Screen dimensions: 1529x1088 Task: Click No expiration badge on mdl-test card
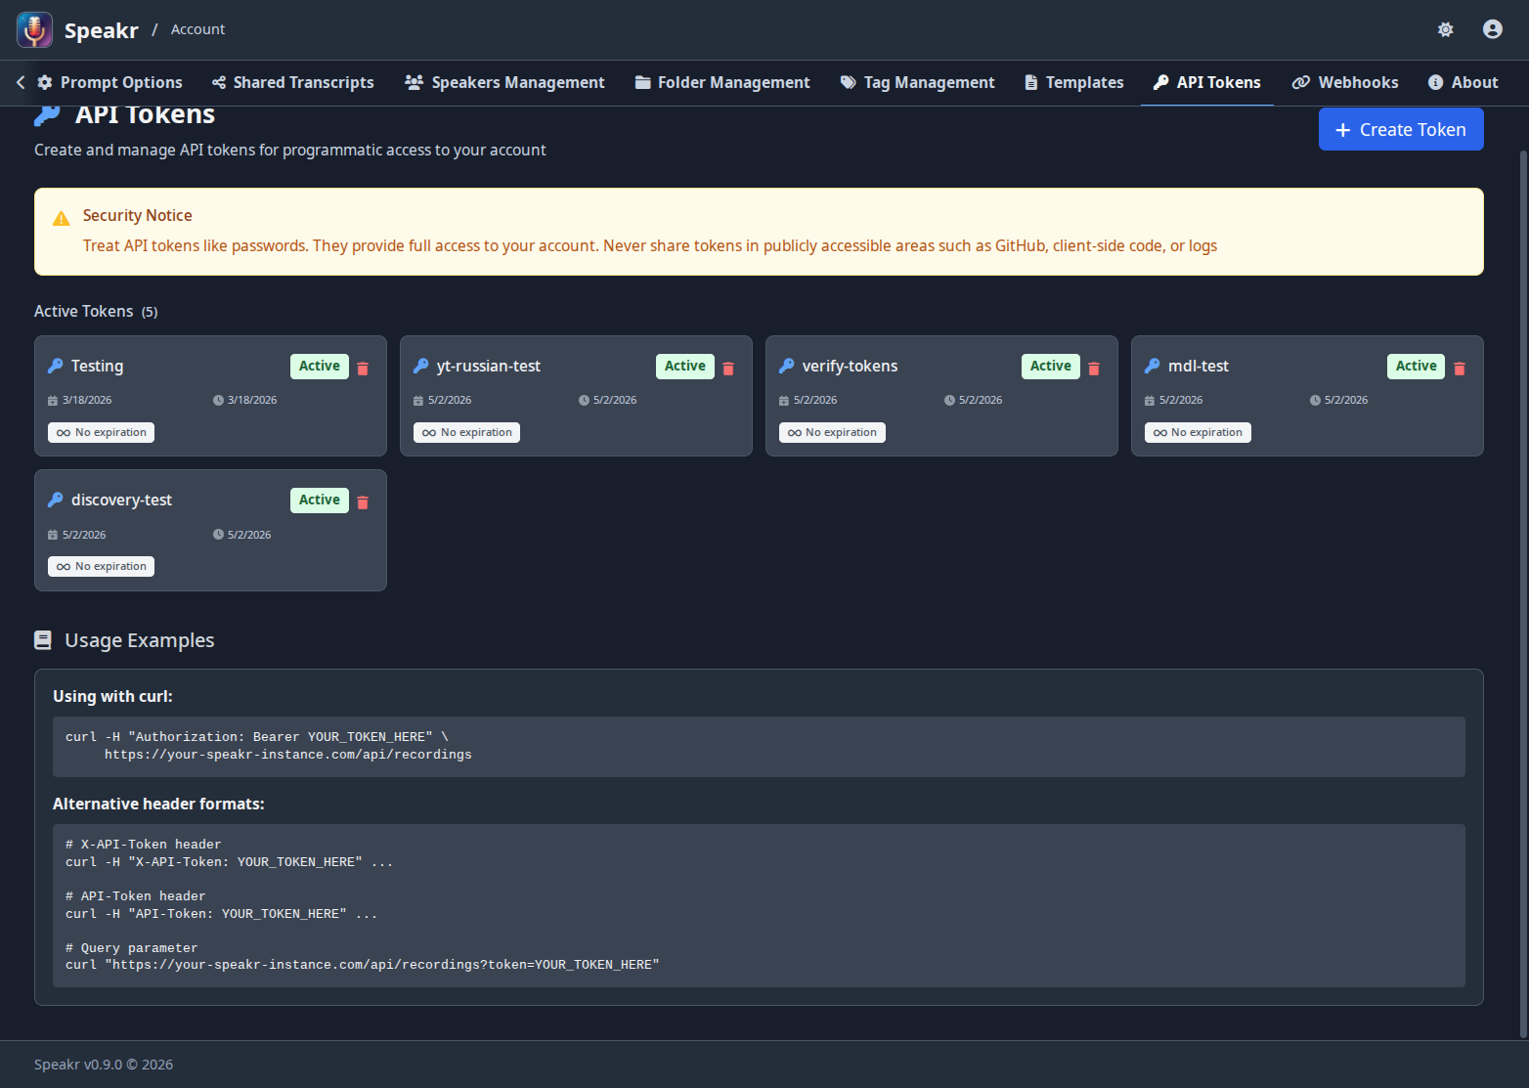[x=1199, y=432]
